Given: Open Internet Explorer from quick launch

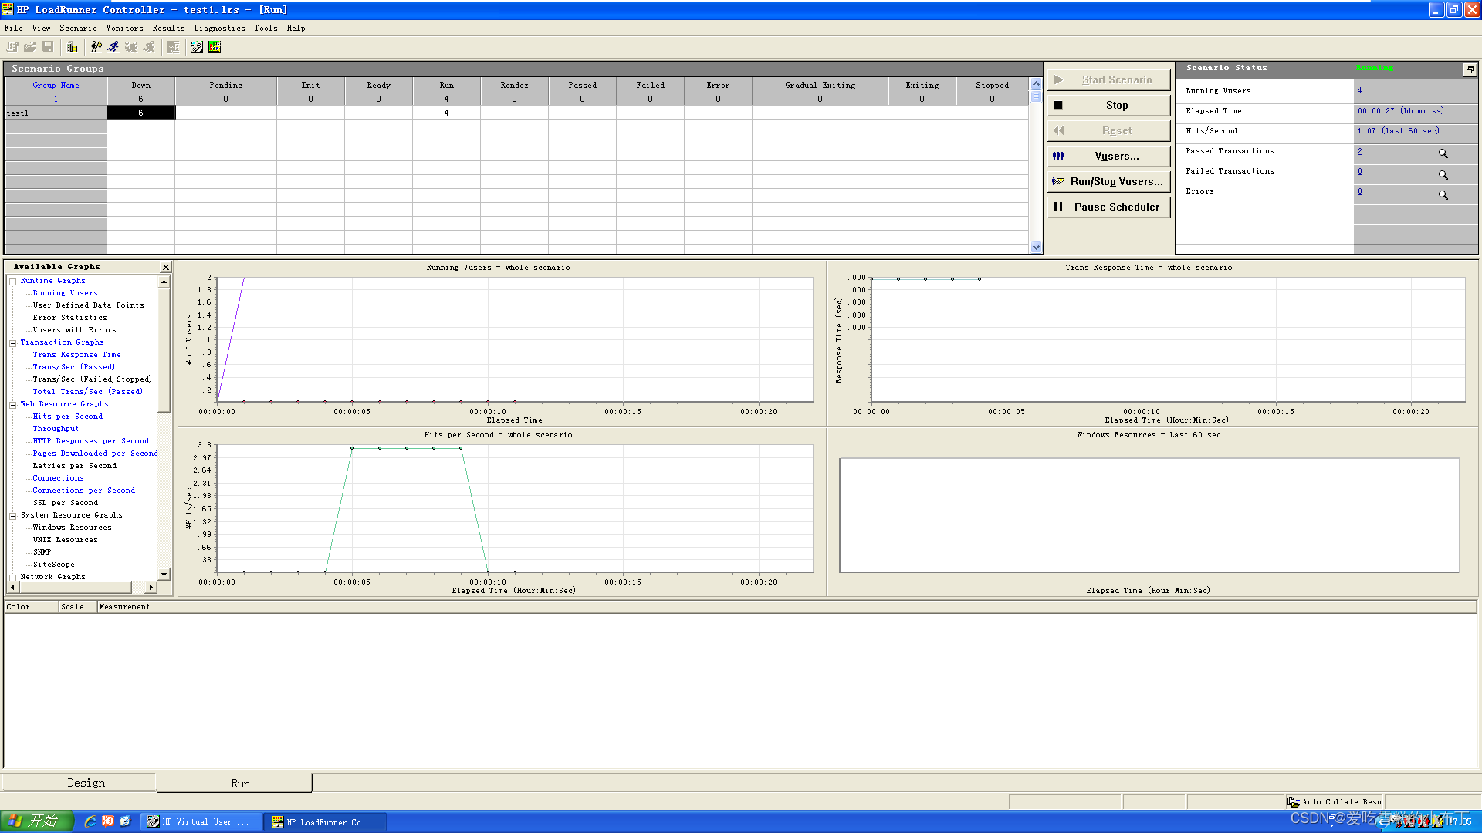Looking at the screenshot, I should coord(90,821).
